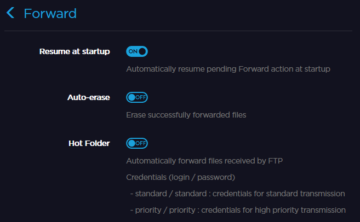The width and height of the screenshot is (360, 222).
Task: Click the Hot Folder setting label
Action: point(89,143)
